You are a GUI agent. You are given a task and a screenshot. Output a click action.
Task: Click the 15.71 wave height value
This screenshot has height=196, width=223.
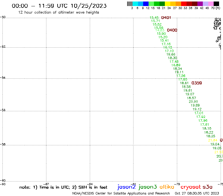click(x=155, y=21)
